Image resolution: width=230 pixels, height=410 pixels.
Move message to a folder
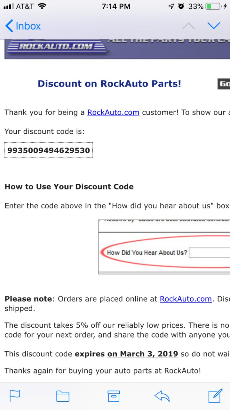(63, 396)
